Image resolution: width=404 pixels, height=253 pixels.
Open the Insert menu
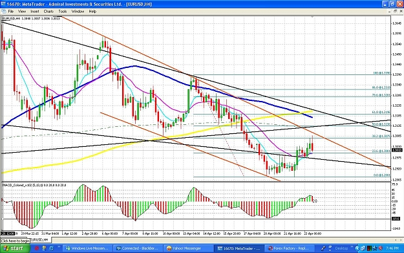coord(35,12)
